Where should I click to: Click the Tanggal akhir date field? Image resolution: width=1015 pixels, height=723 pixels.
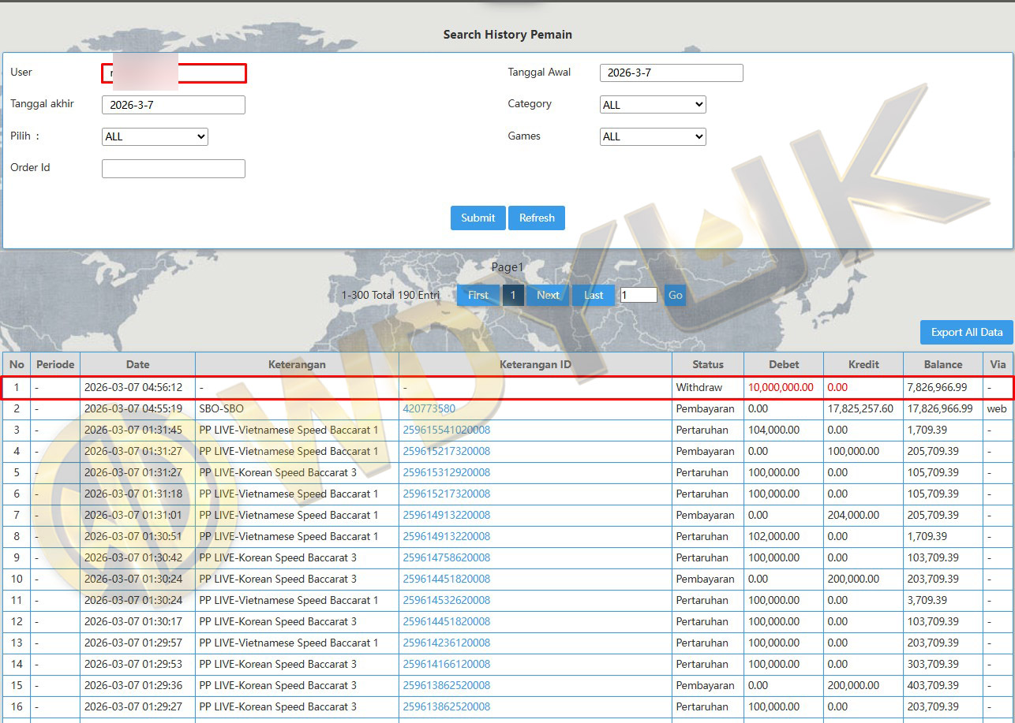point(173,105)
